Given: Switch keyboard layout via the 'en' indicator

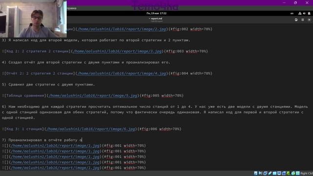Looking at the screenshot, I should [x=292, y=13].
